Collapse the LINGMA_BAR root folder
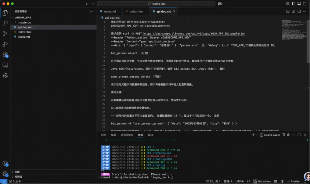 tap(53, 18)
